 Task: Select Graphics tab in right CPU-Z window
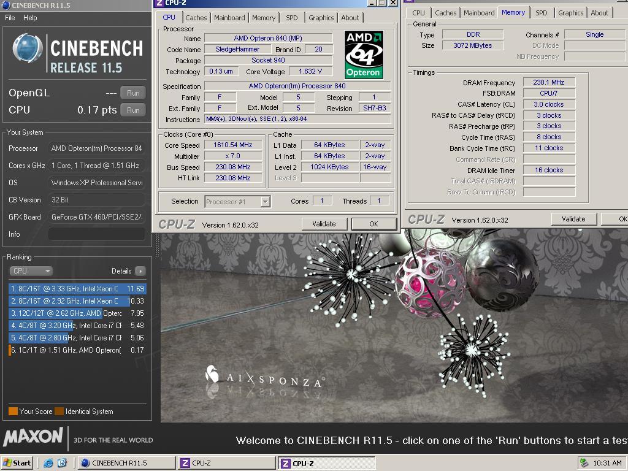pyautogui.click(x=571, y=13)
